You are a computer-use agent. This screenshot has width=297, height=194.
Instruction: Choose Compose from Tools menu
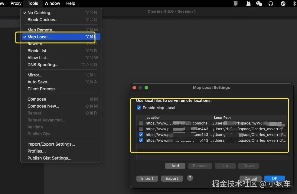(x=61, y=99)
